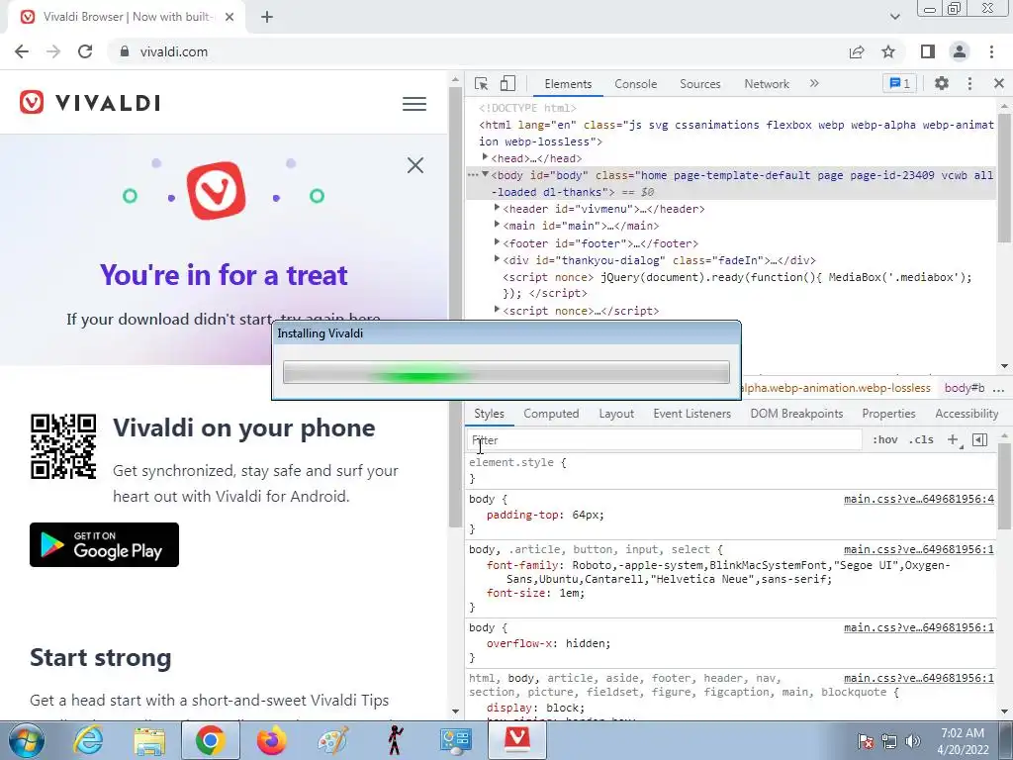The image size is (1013, 760).
Task: Expand the thankyou-dialog div node
Action: pos(497,259)
